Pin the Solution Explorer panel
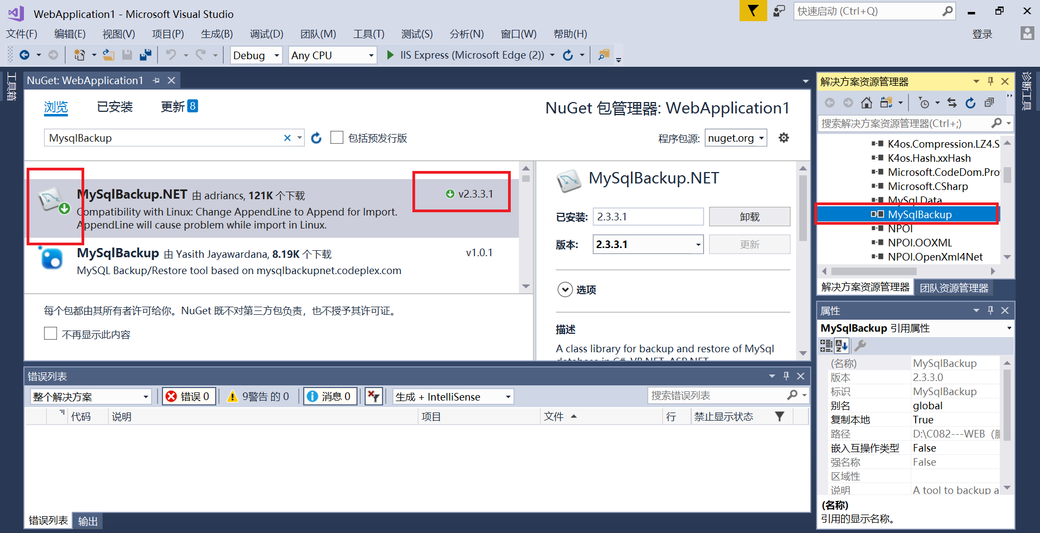Screen dimensions: 1040x533 [x=991, y=81]
